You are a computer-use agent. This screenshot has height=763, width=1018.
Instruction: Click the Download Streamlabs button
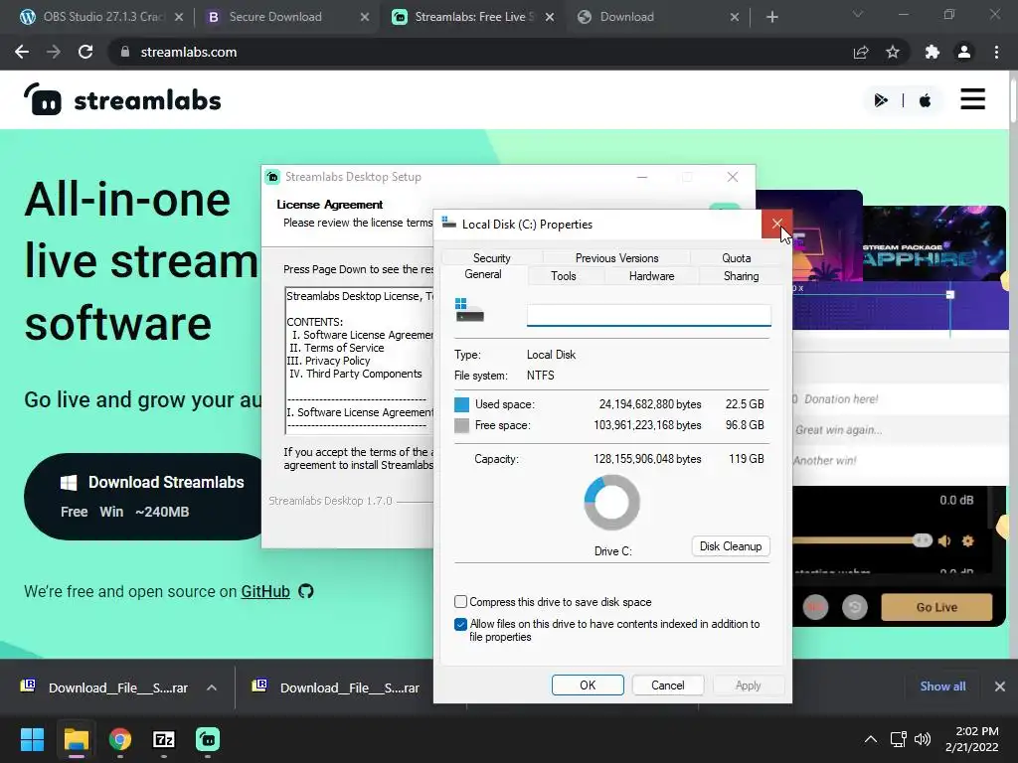click(x=144, y=497)
